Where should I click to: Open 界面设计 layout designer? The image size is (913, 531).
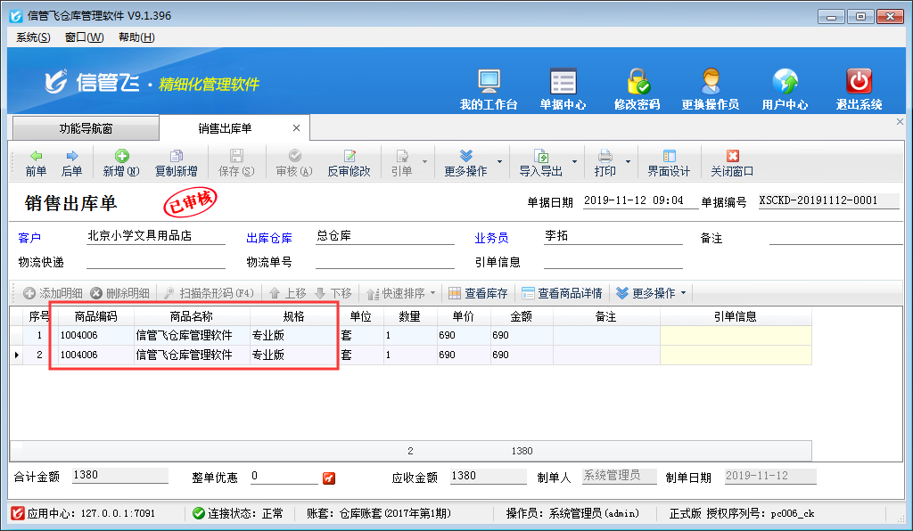click(x=669, y=163)
